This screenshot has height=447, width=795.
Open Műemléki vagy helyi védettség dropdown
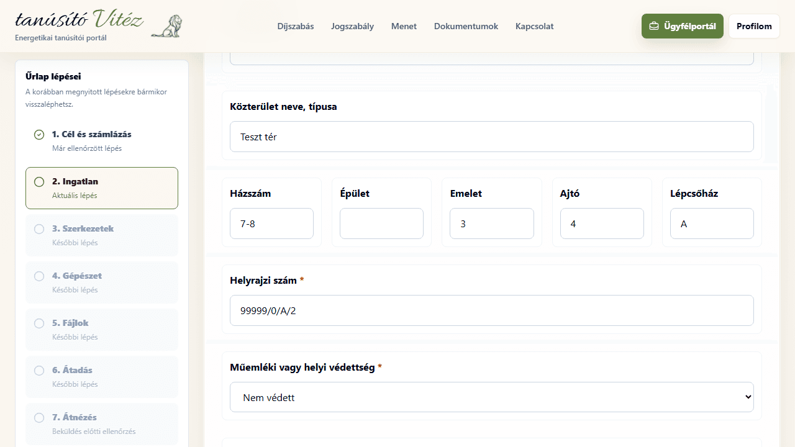point(491,397)
